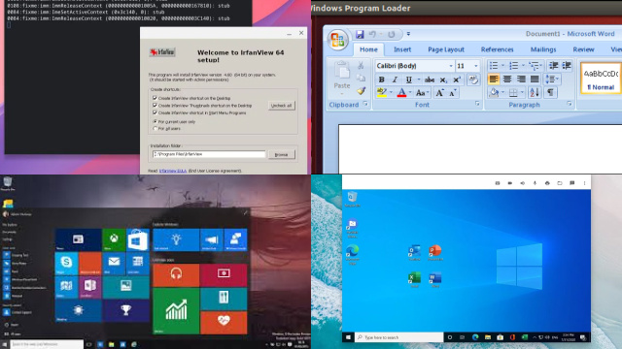
Task: Toggle IrfanView shortcut in Start Menu Programs
Action: coord(155,112)
